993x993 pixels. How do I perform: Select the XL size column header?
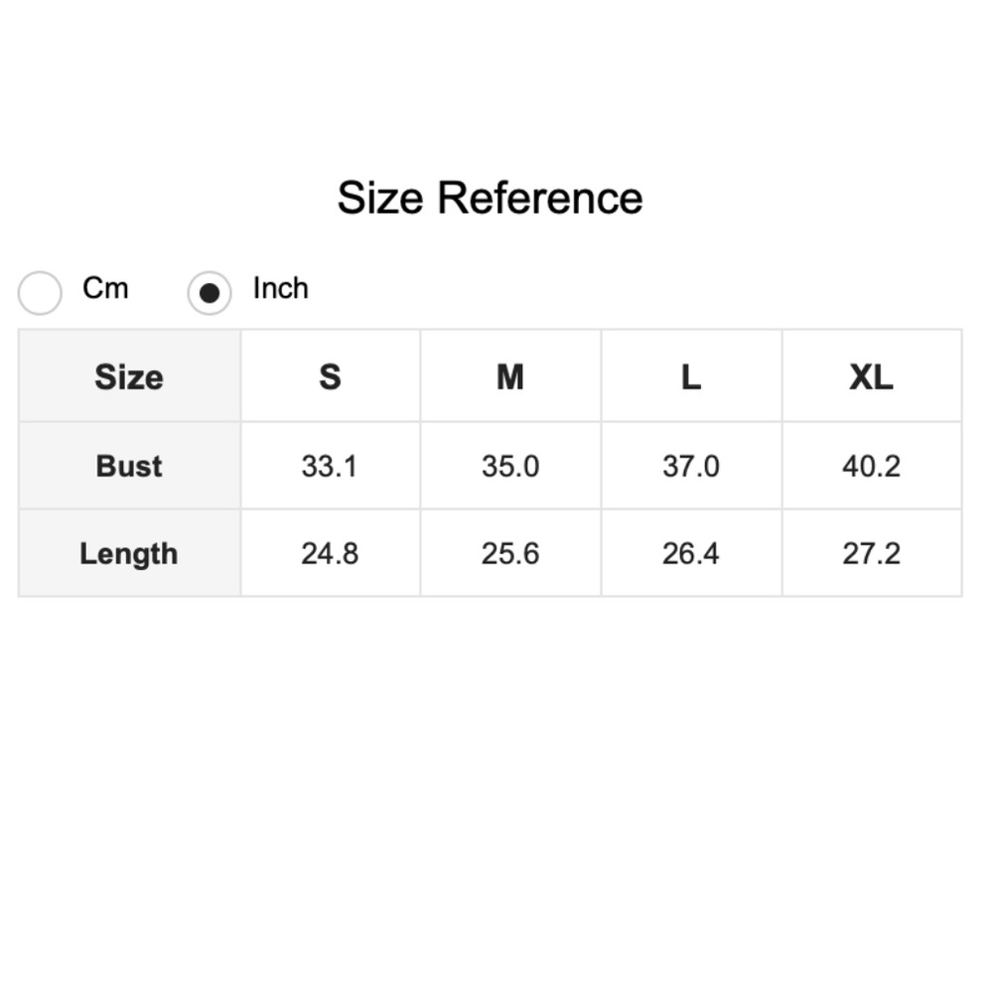click(x=871, y=377)
